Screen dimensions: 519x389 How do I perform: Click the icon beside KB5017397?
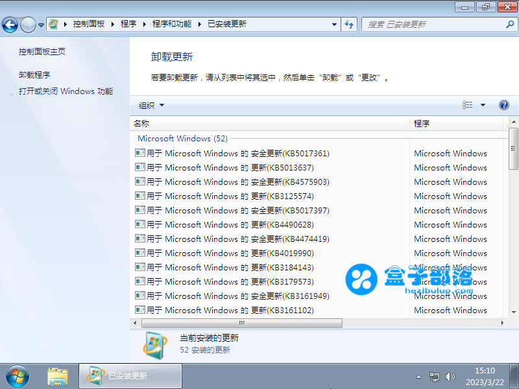coord(140,209)
